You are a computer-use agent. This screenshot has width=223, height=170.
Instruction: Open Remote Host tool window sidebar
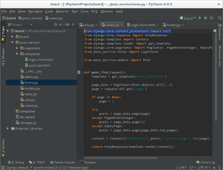point(220,56)
